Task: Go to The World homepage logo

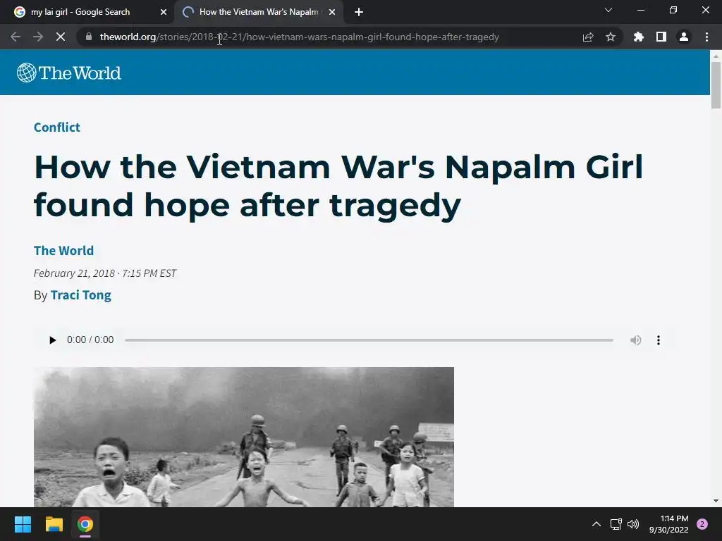Action: [69, 73]
